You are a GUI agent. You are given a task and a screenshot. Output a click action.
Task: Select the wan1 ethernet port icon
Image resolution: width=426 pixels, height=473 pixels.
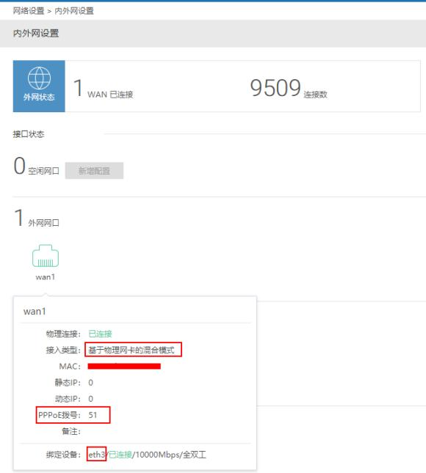(x=46, y=256)
